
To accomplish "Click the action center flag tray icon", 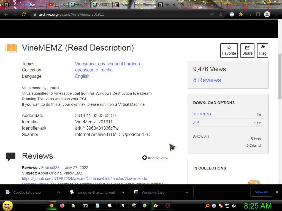I will [221, 206].
